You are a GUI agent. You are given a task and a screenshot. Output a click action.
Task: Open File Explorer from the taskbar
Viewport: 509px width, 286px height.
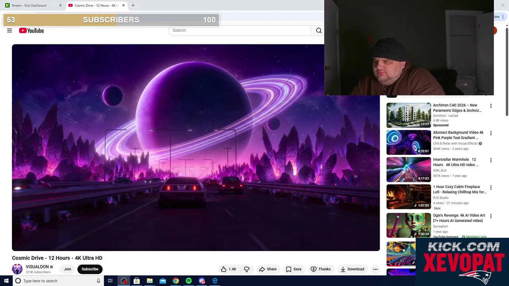click(x=150, y=281)
